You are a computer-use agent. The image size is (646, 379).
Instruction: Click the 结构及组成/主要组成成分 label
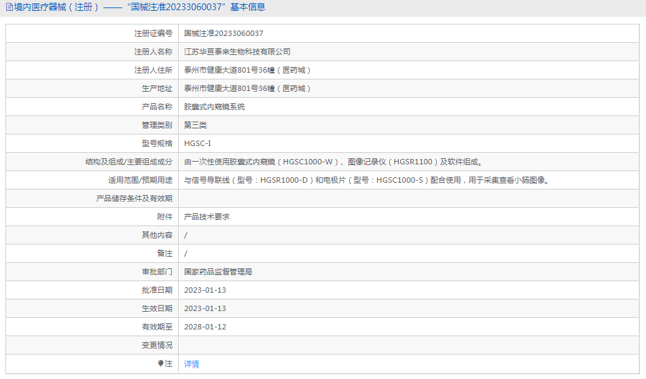(129, 162)
